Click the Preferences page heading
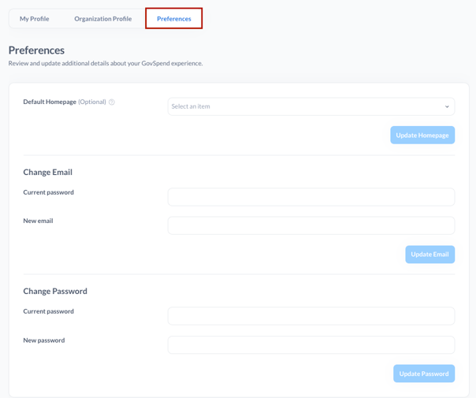 tap(36, 50)
